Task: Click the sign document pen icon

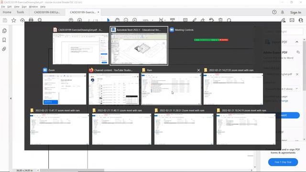Action: (x=203, y=20)
